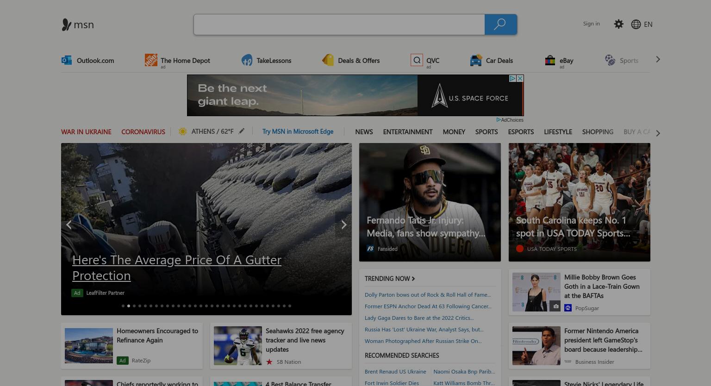Open the Outlook.com icon shortcut

pyautogui.click(x=67, y=60)
